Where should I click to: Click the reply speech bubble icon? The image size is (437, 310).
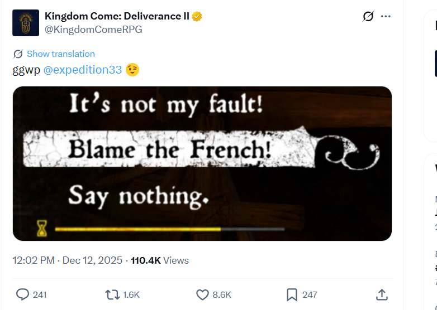pos(22,294)
